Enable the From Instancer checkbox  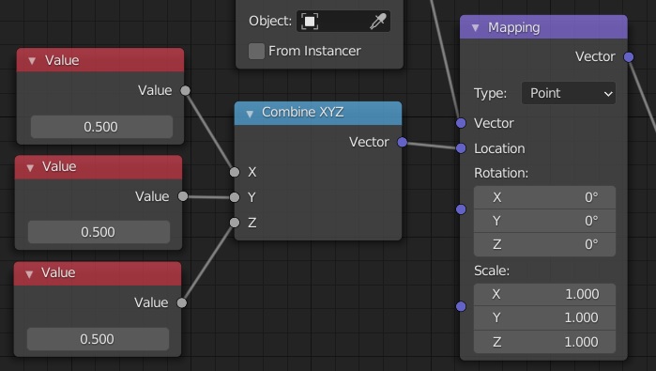256,51
